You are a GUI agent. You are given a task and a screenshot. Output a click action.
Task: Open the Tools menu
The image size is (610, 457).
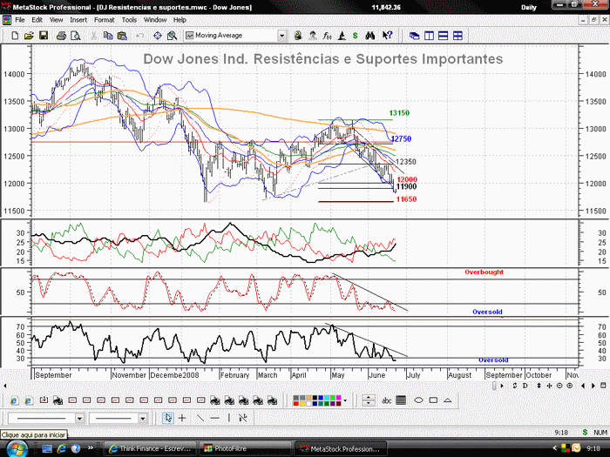click(x=129, y=20)
